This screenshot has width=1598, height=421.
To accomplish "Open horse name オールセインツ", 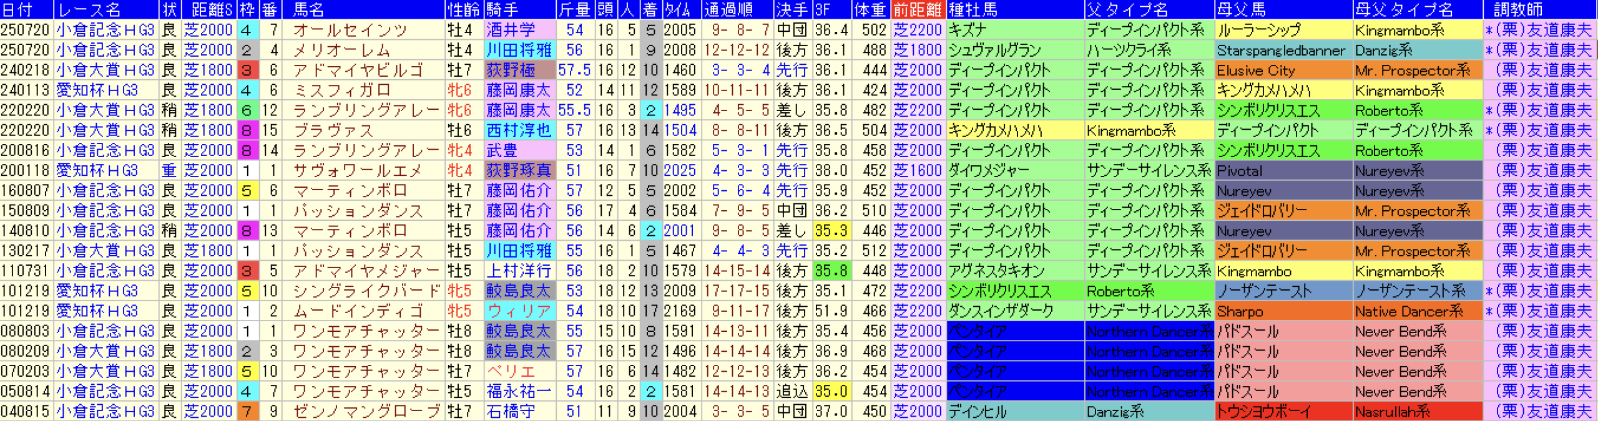I will 350,30.
